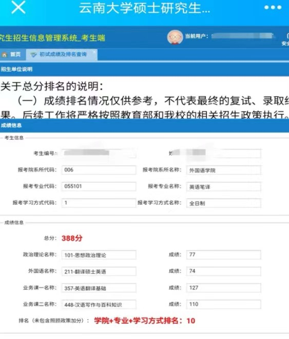289x339 pixels.
Task: Close the page with the X icon
Action: click(x=18, y=7)
